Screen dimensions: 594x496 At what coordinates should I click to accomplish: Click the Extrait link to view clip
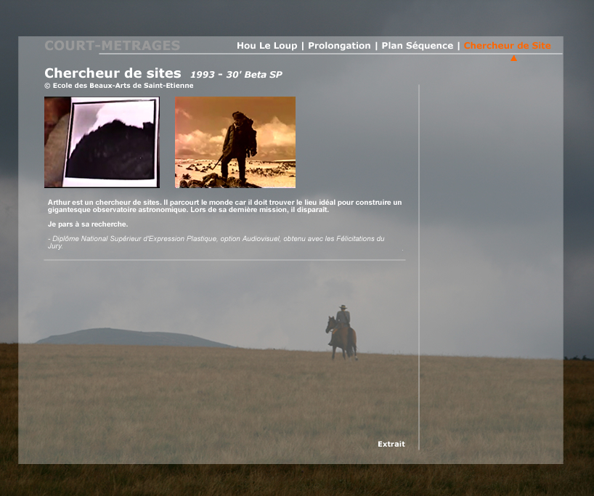[x=391, y=444]
